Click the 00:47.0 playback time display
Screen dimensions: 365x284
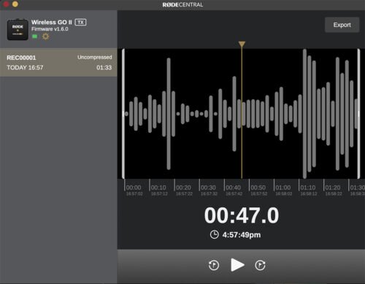[242, 215]
